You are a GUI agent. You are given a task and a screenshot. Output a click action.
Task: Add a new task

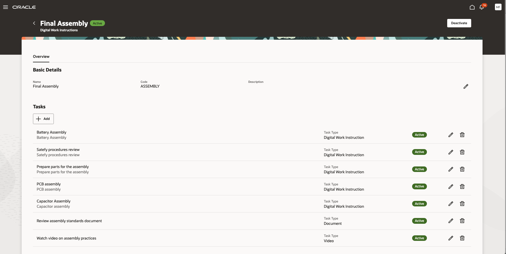click(x=43, y=119)
